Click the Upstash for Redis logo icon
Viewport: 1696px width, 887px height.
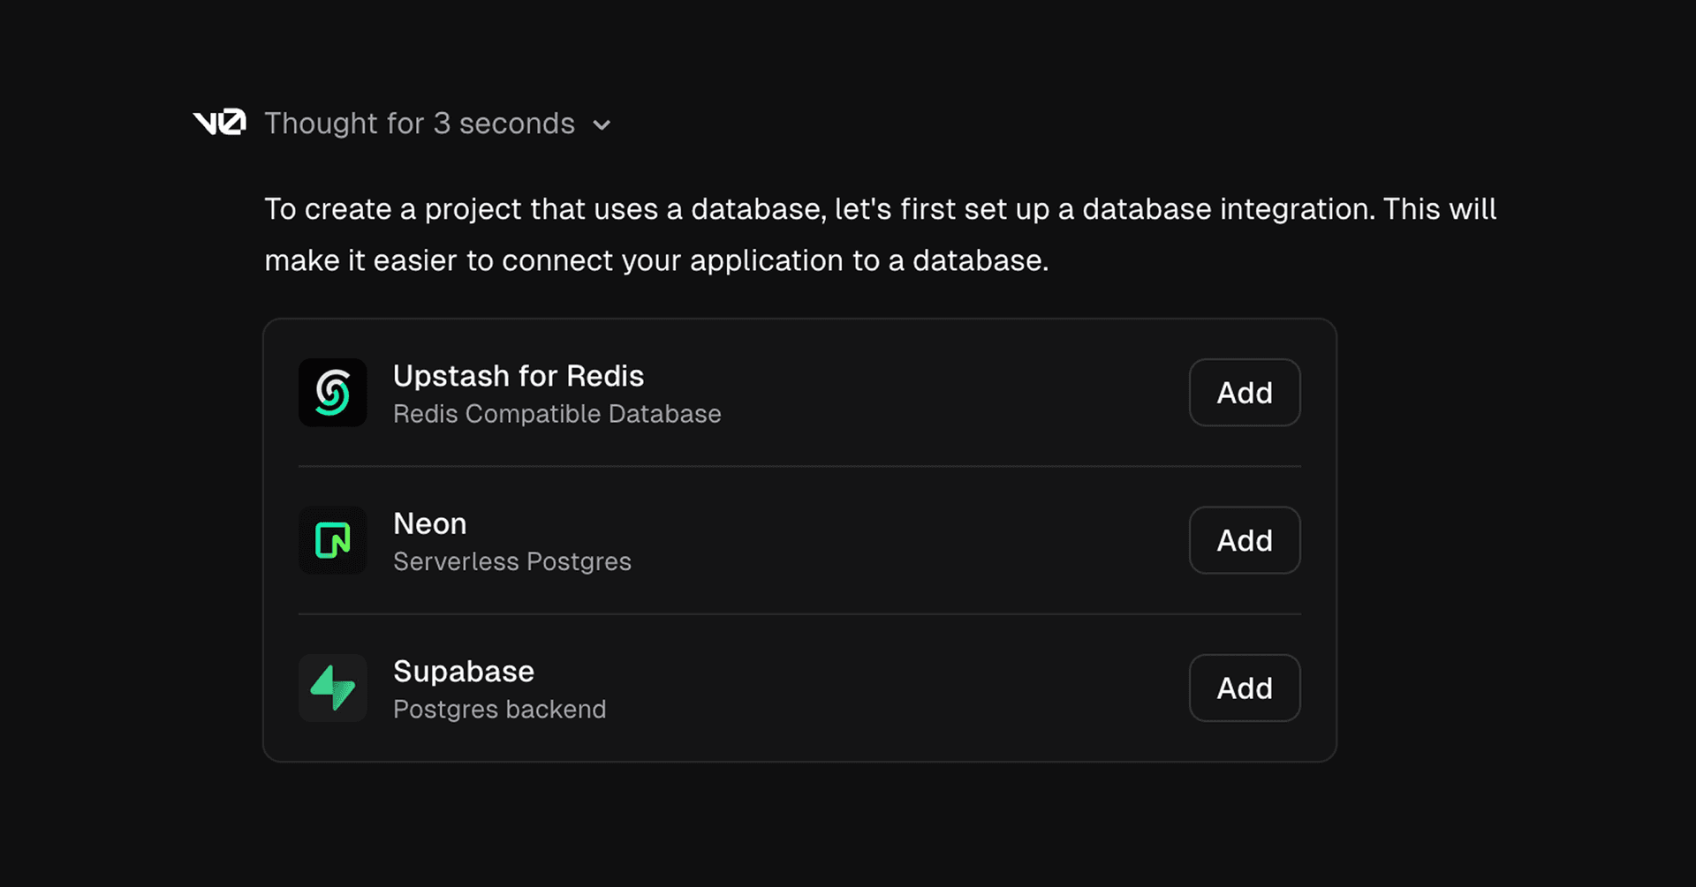[x=332, y=393]
